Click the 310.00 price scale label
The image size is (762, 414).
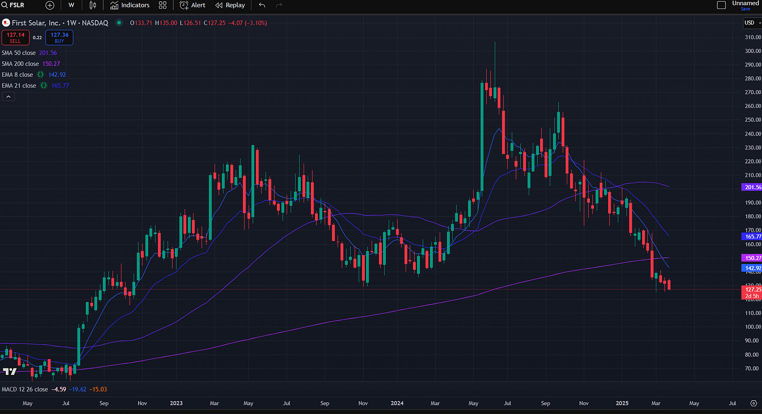[x=753, y=37]
